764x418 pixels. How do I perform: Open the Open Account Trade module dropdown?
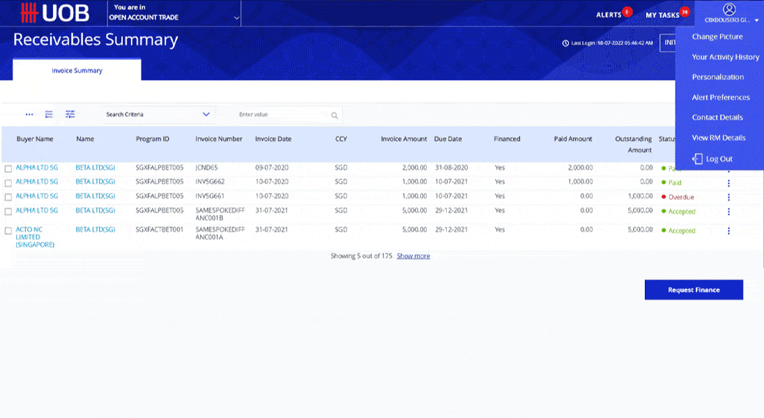coord(237,17)
